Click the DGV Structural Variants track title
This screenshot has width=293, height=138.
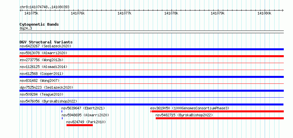coord(46,42)
